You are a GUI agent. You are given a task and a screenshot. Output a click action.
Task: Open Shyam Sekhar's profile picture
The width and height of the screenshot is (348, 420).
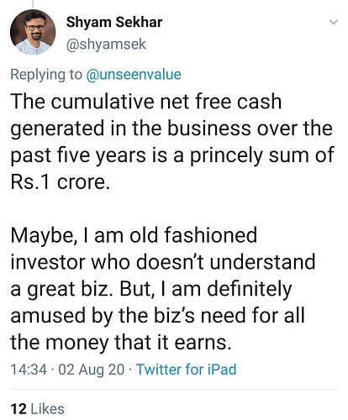click(x=33, y=32)
